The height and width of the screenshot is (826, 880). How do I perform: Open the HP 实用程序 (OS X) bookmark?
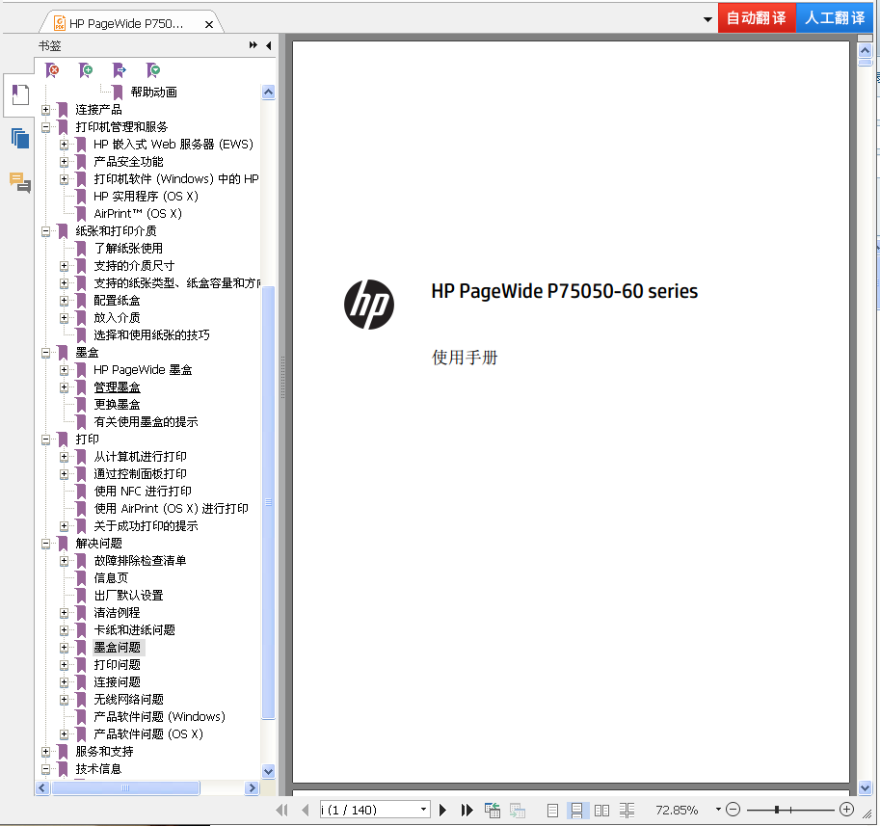tap(146, 197)
